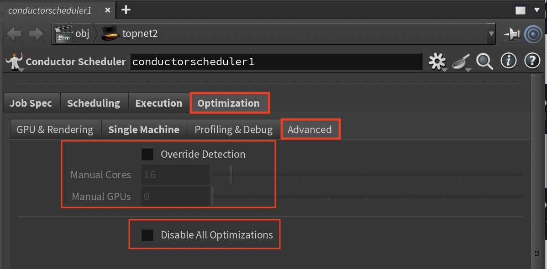Open the GPU & Rendering subtab
547x269 pixels.
coord(55,129)
